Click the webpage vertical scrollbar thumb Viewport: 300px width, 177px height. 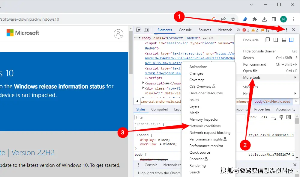[x=131, y=52]
